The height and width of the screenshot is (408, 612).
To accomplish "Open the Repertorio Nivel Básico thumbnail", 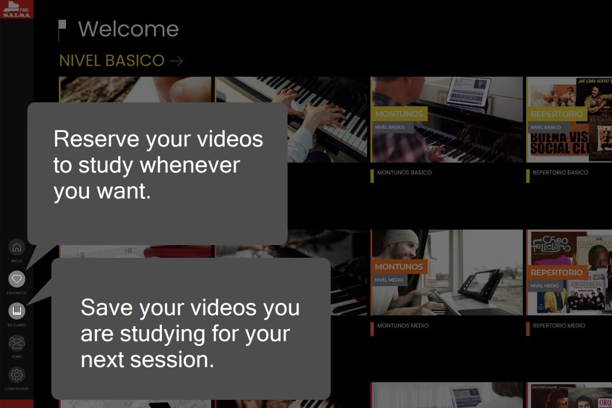I will (569, 120).
